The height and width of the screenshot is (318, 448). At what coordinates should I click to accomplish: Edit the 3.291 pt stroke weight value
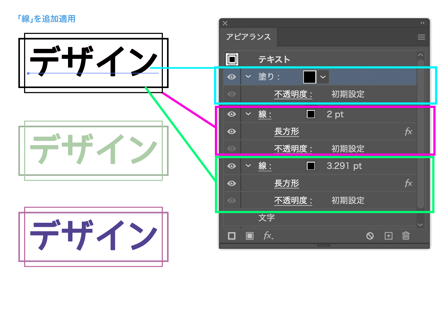tap(344, 166)
